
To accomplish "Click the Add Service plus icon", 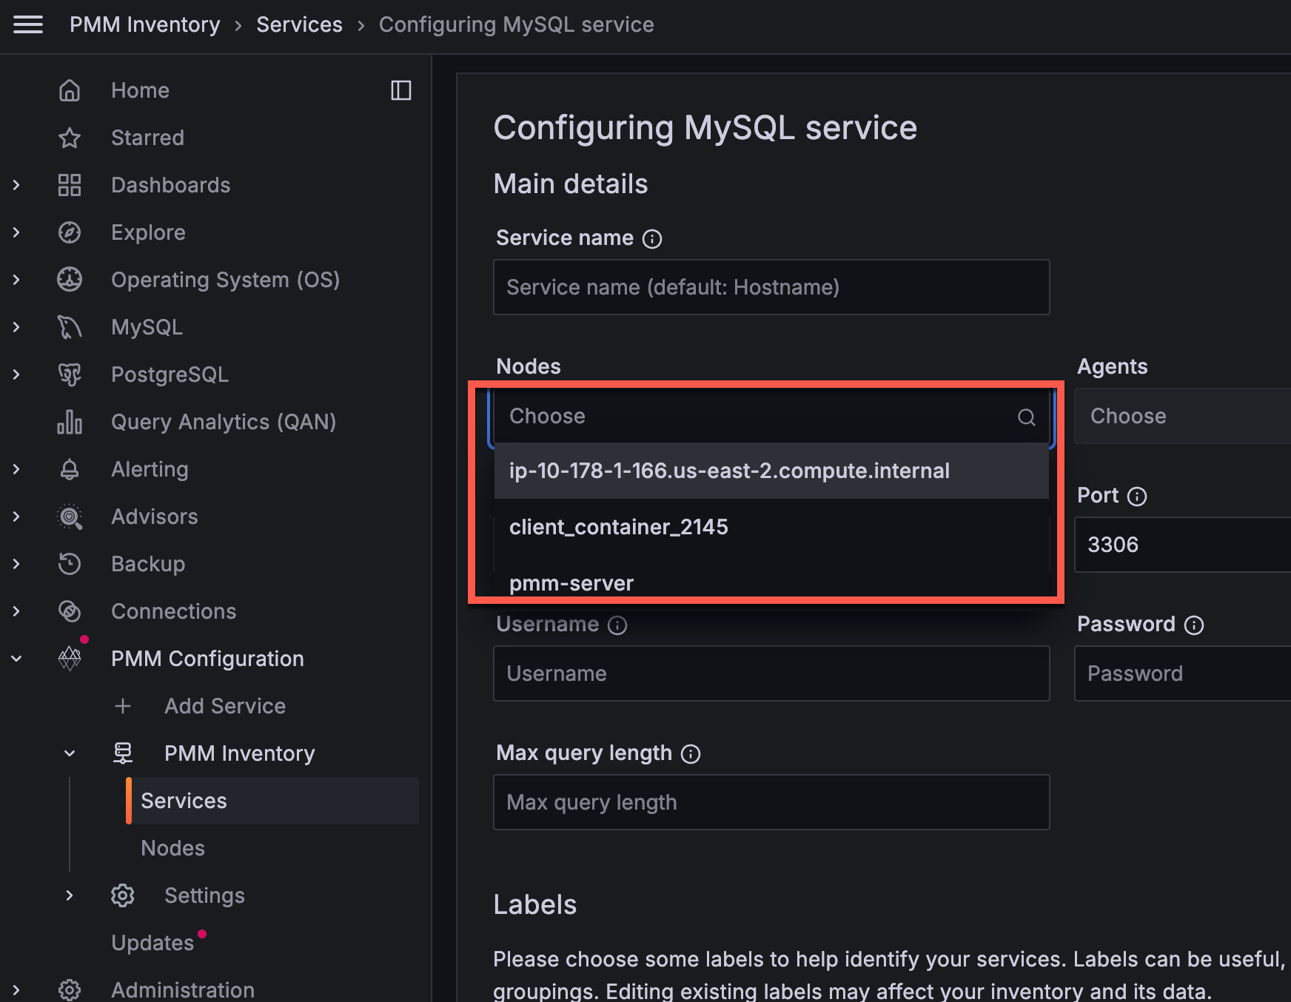I will pyautogui.click(x=123, y=706).
